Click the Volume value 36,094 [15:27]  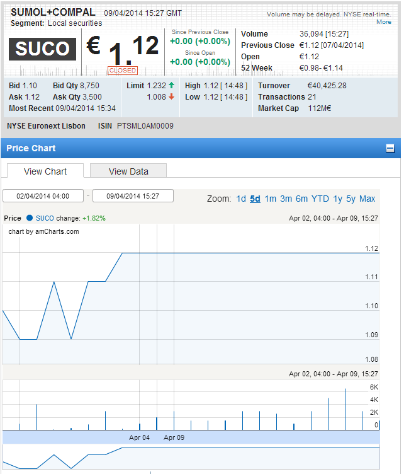(323, 34)
